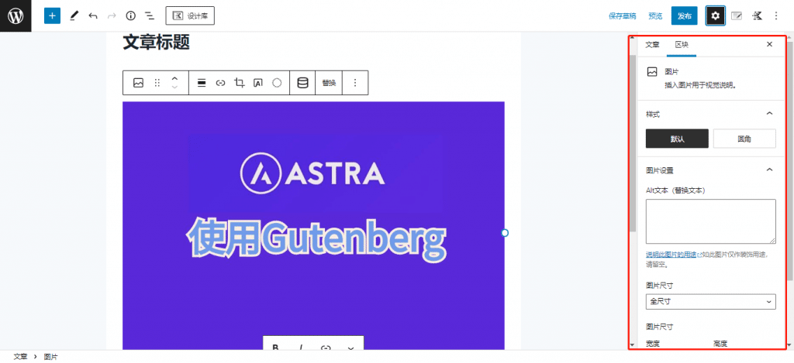Redo the last undone change

click(112, 15)
